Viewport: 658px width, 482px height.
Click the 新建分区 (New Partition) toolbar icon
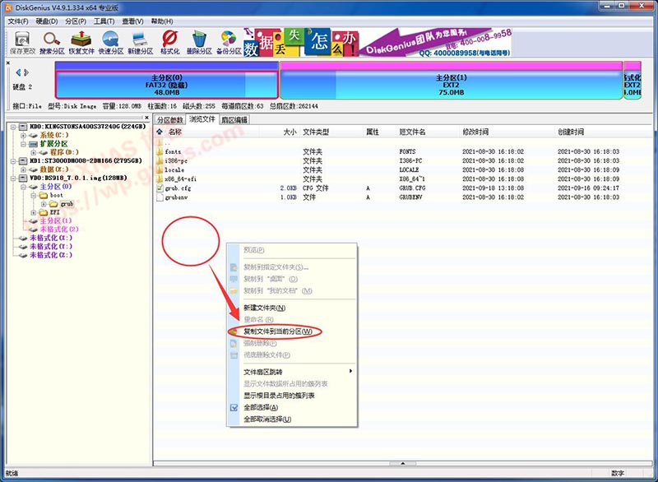coord(140,43)
